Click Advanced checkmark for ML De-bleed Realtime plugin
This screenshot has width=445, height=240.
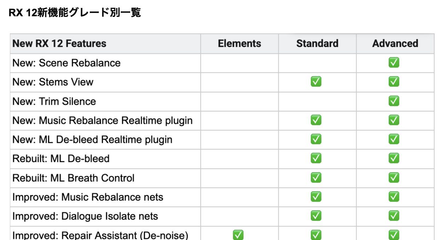click(394, 139)
